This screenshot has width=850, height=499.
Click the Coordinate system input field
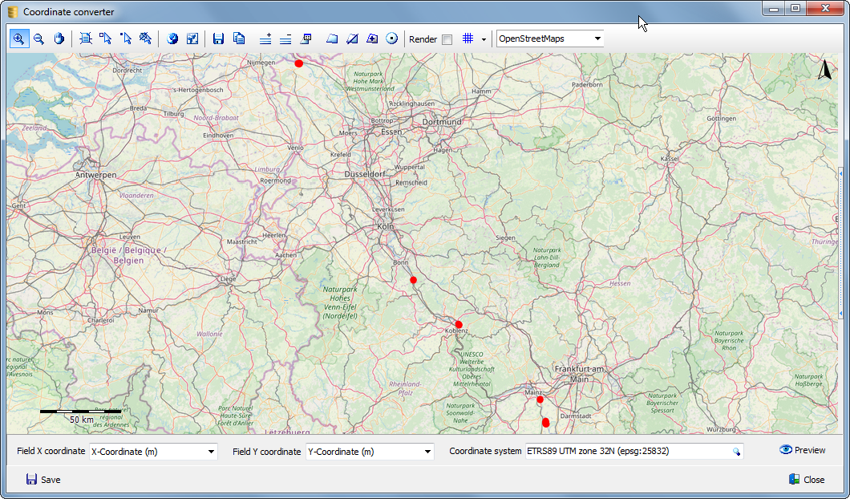(625, 452)
